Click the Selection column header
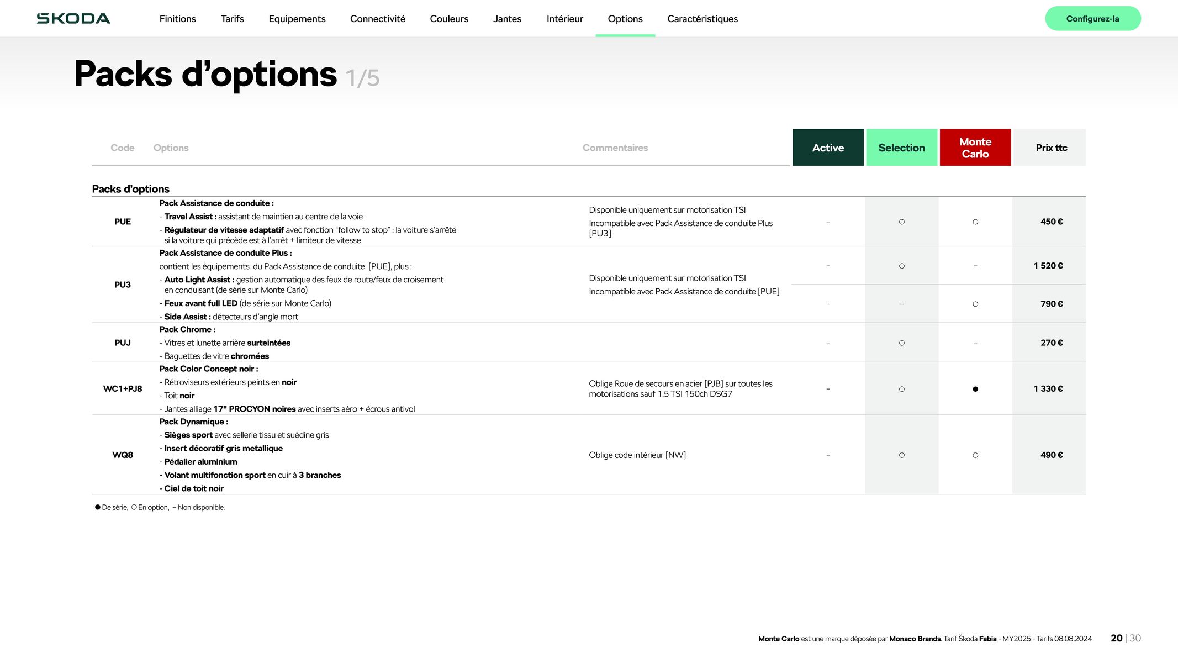1178x663 pixels. [901, 148]
